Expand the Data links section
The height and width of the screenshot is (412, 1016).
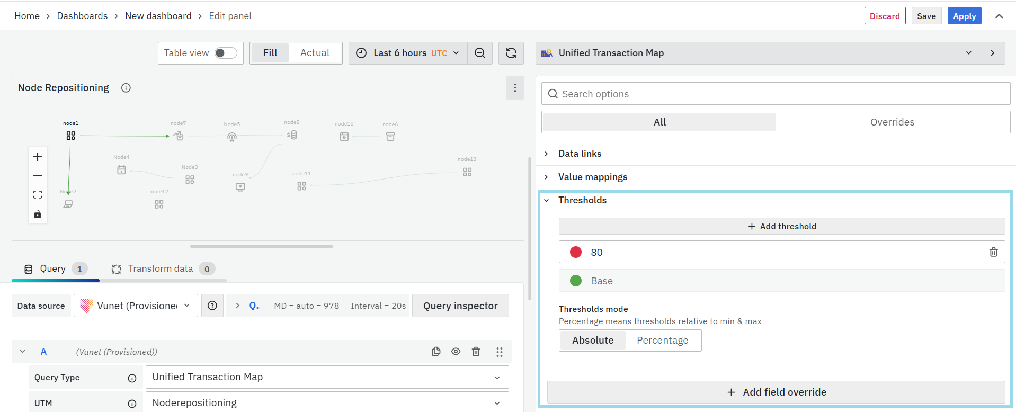tap(580, 154)
